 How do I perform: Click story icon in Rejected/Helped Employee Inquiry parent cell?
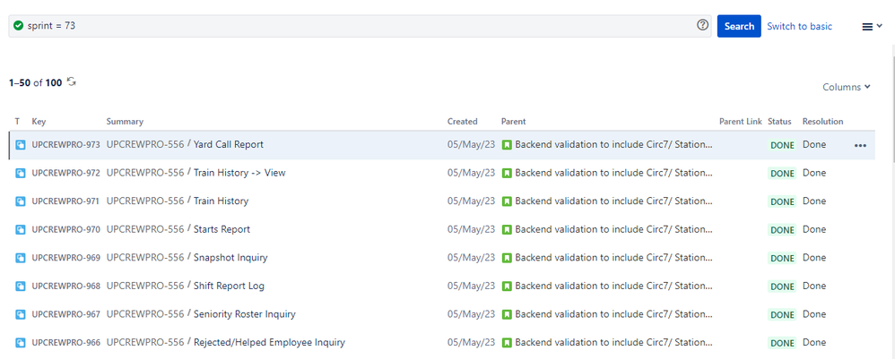coord(507,343)
